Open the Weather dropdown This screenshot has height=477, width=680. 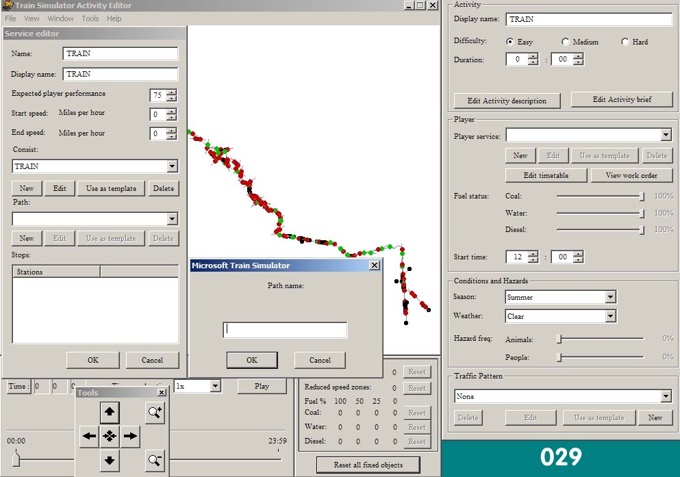coord(610,316)
